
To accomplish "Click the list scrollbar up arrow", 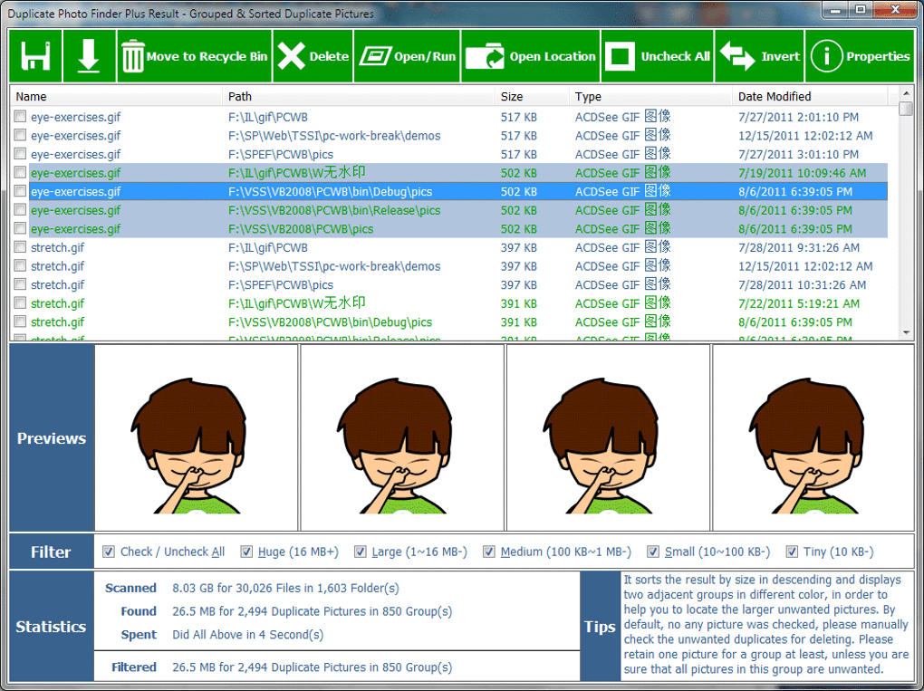I will pyautogui.click(x=906, y=93).
